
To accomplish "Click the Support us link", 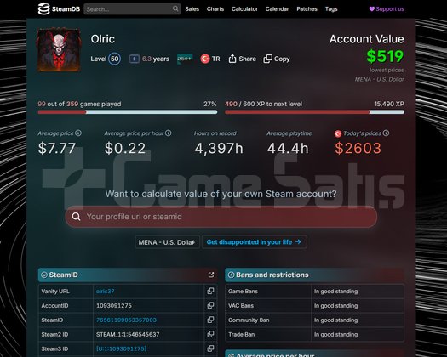I will (387, 9).
